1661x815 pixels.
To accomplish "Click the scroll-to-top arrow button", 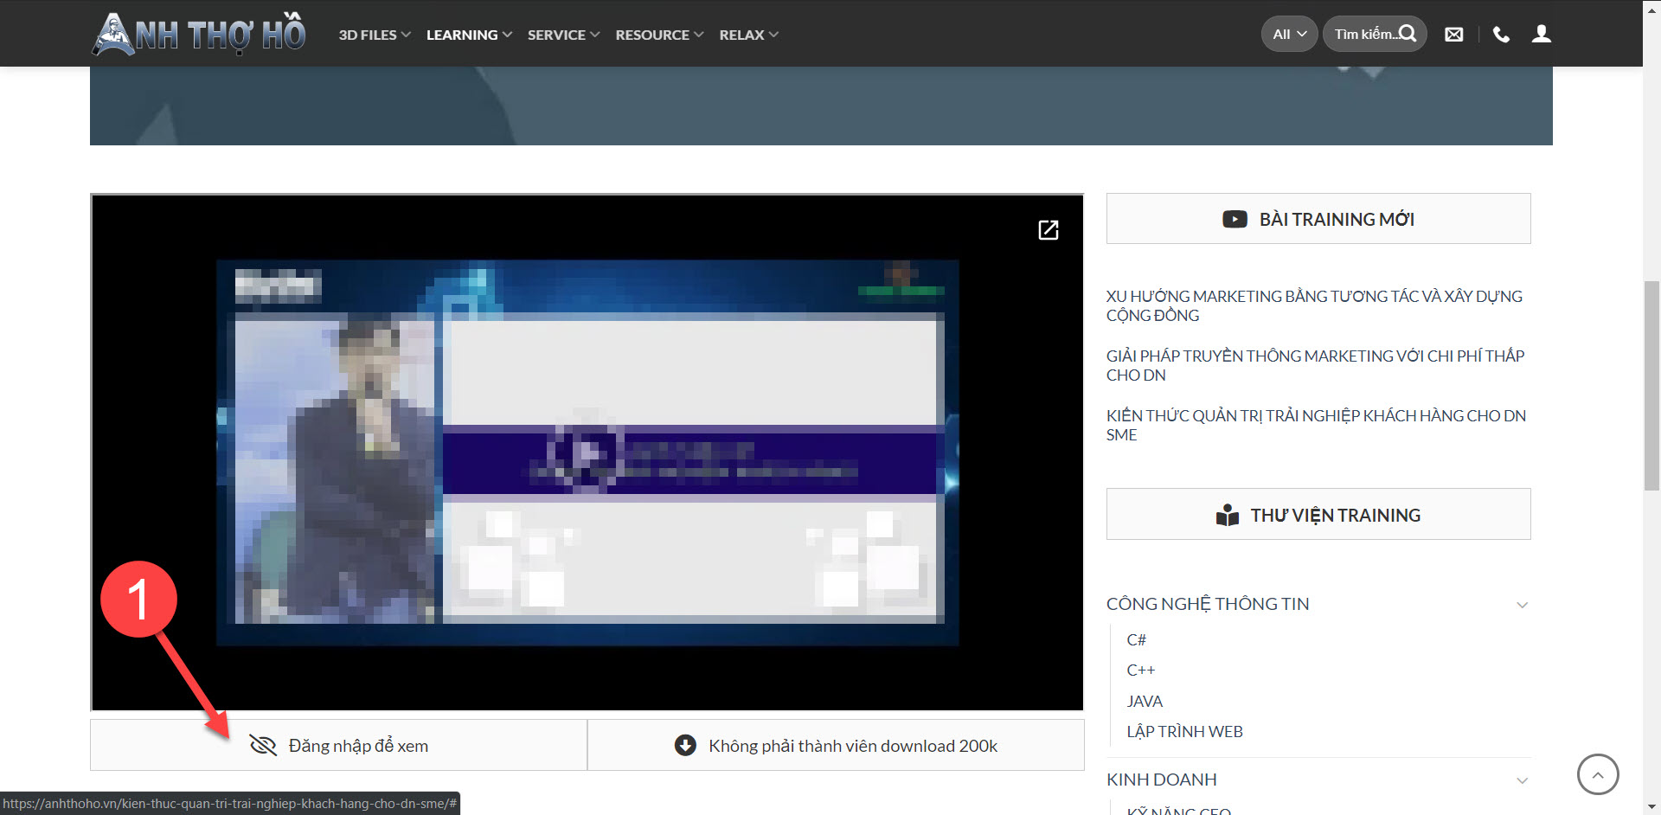I will pos(1597,774).
